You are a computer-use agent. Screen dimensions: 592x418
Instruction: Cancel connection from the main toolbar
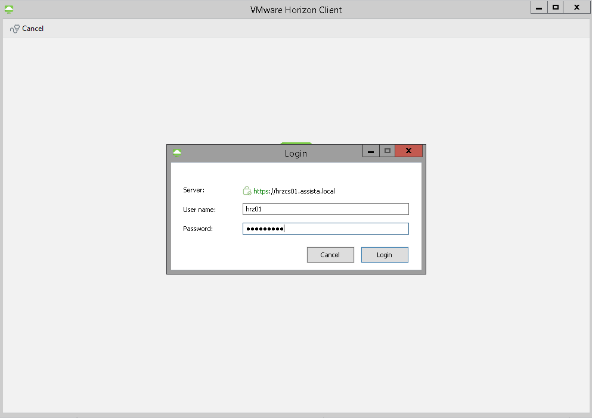[27, 29]
